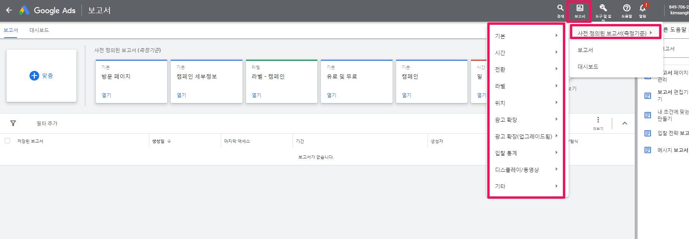Sort by 생성일 column arrow
Image resolution: width=689 pixels, height=239 pixels.
[169, 141]
